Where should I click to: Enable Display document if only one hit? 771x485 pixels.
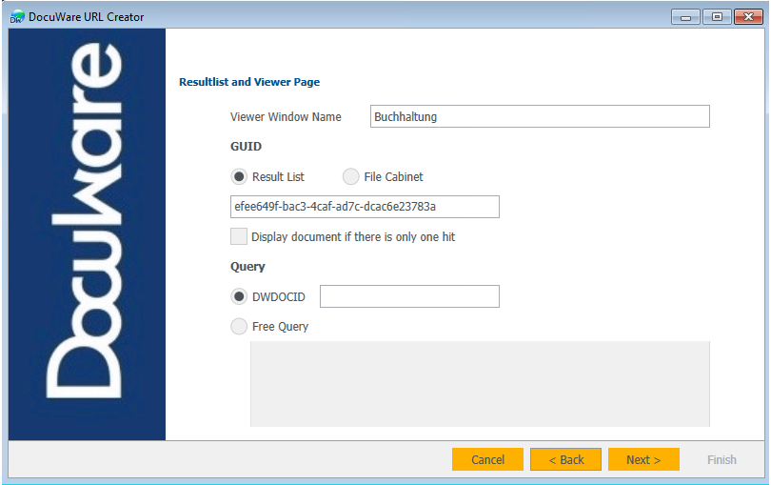point(239,236)
